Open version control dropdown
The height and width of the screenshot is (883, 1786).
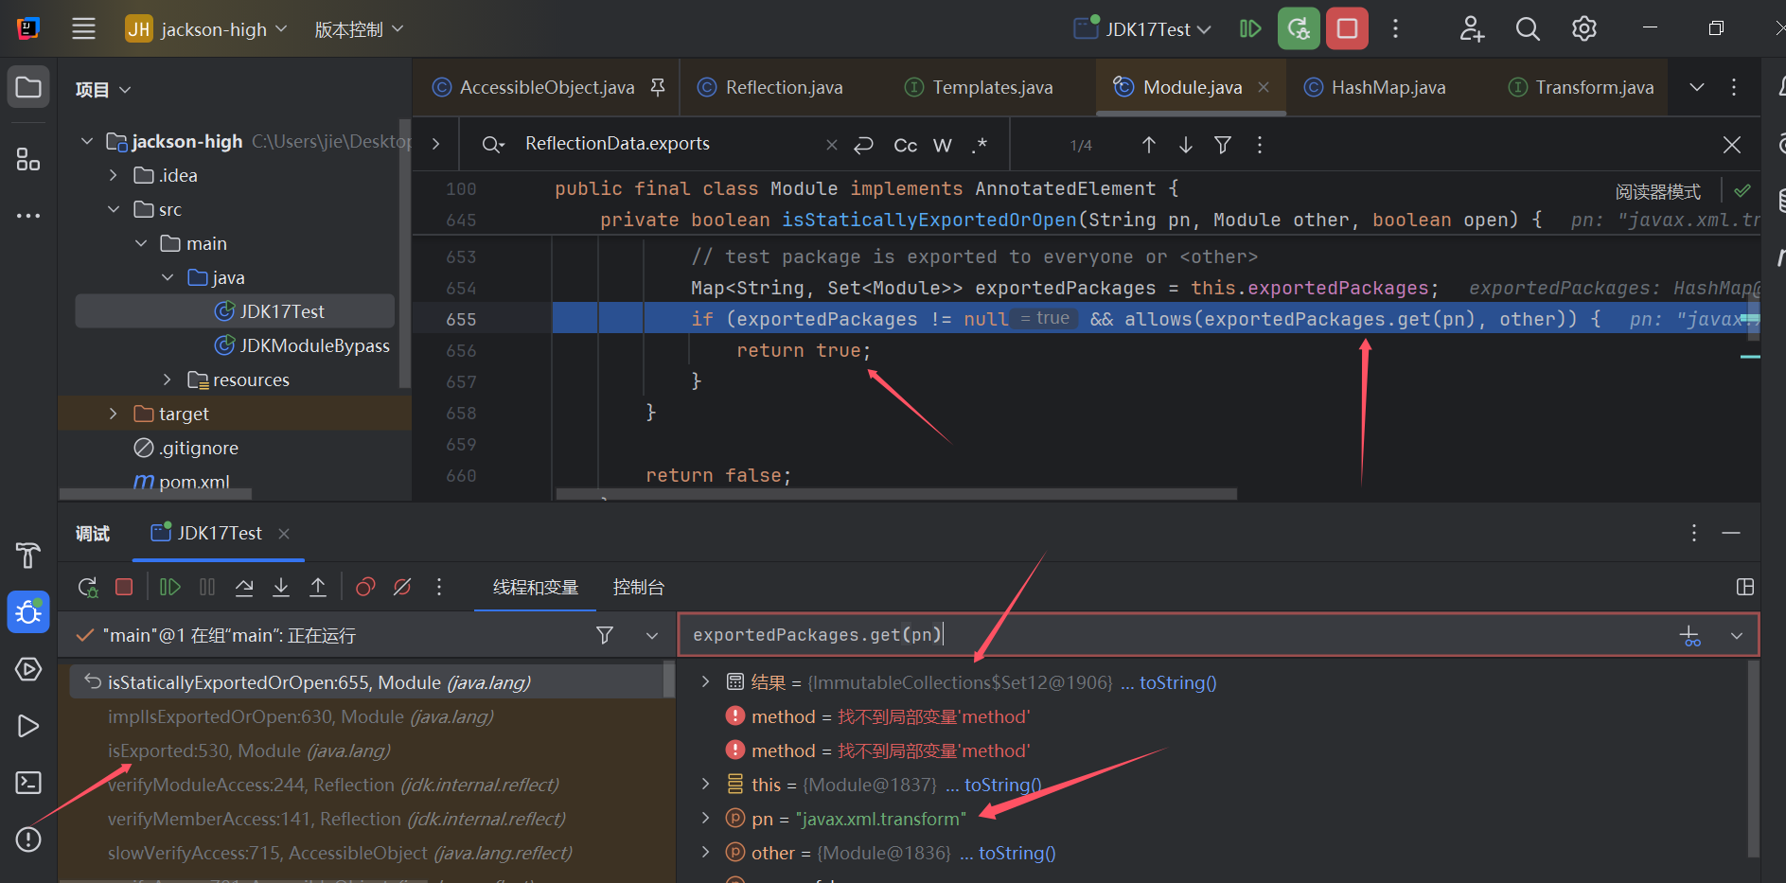pyautogui.click(x=359, y=29)
